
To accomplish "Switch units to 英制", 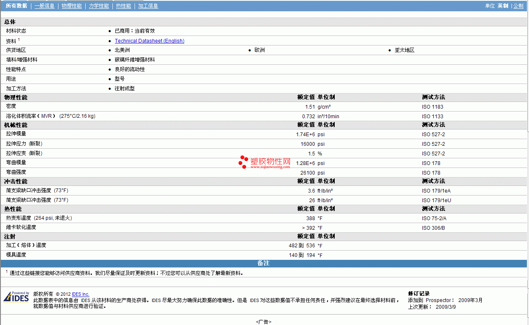I will click(503, 6).
